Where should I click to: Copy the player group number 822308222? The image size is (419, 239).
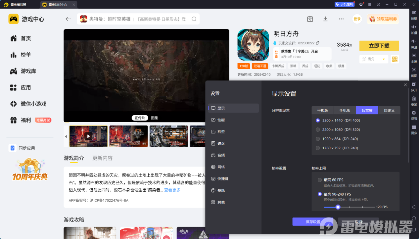click(x=318, y=43)
